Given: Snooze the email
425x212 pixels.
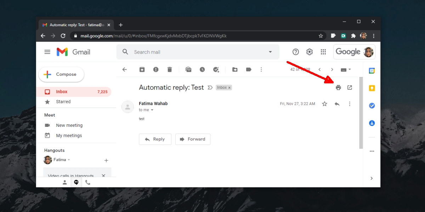Looking at the screenshot, I should click(202, 69).
